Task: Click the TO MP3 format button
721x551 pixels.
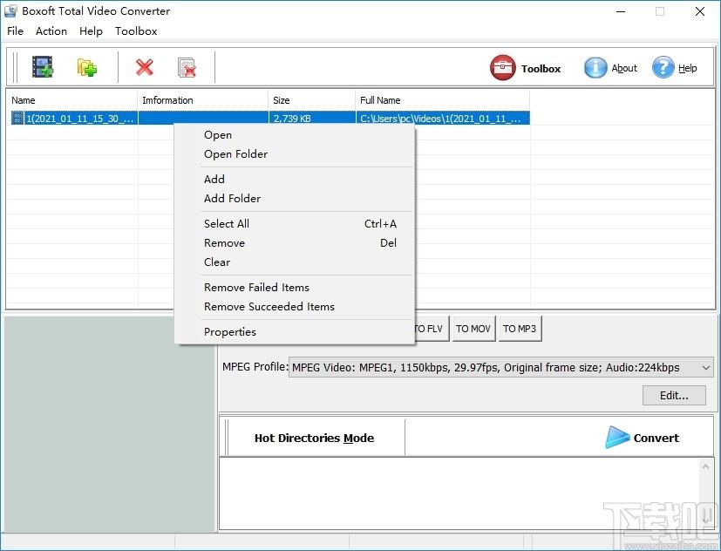Action: [520, 329]
